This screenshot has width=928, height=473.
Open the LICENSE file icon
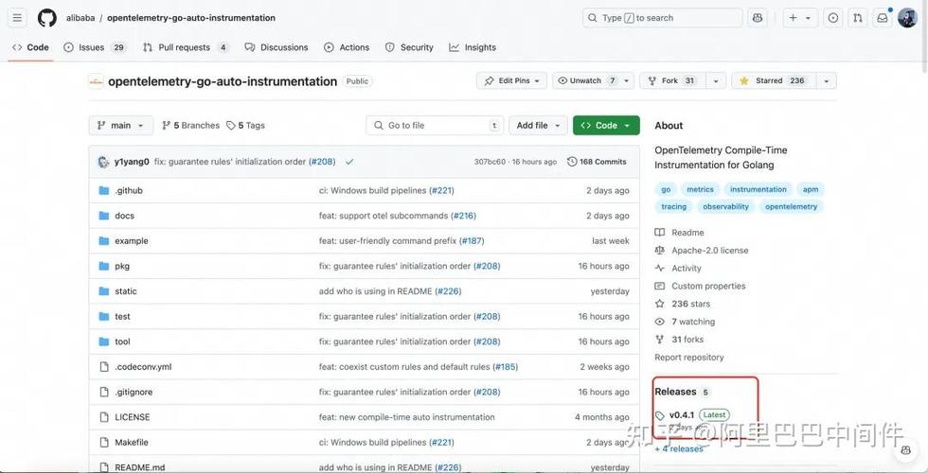click(104, 417)
